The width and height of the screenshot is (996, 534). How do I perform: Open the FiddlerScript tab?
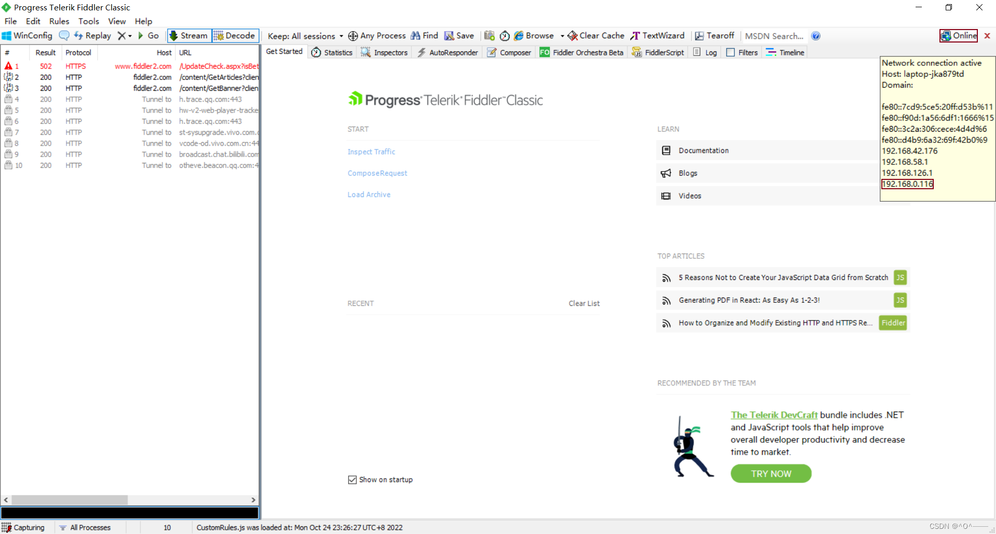point(658,52)
